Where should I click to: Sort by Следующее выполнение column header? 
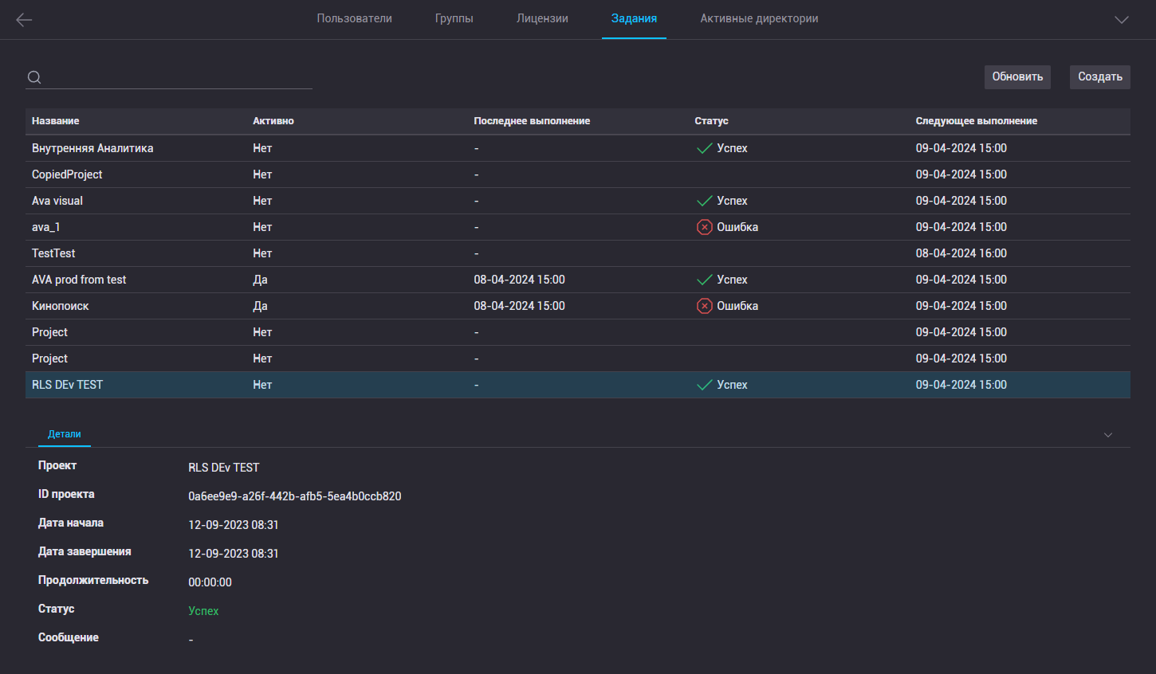pos(977,121)
